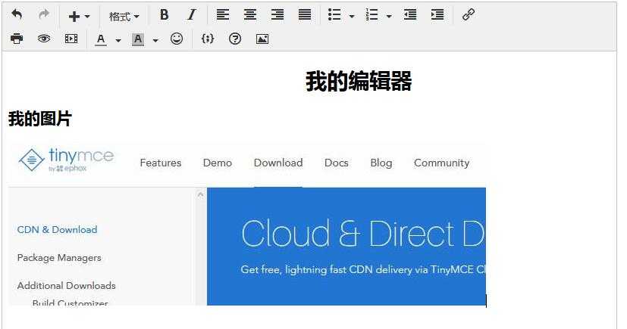Preview the content with eye icon

pyautogui.click(x=44, y=39)
